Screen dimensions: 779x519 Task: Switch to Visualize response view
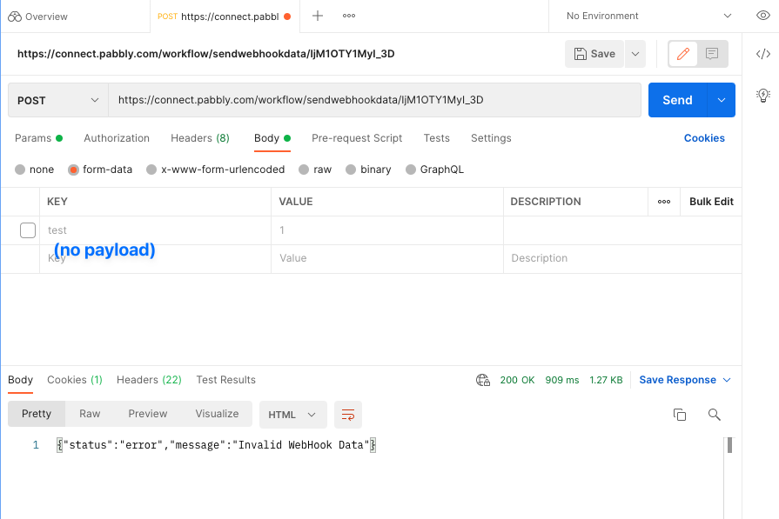click(x=217, y=414)
